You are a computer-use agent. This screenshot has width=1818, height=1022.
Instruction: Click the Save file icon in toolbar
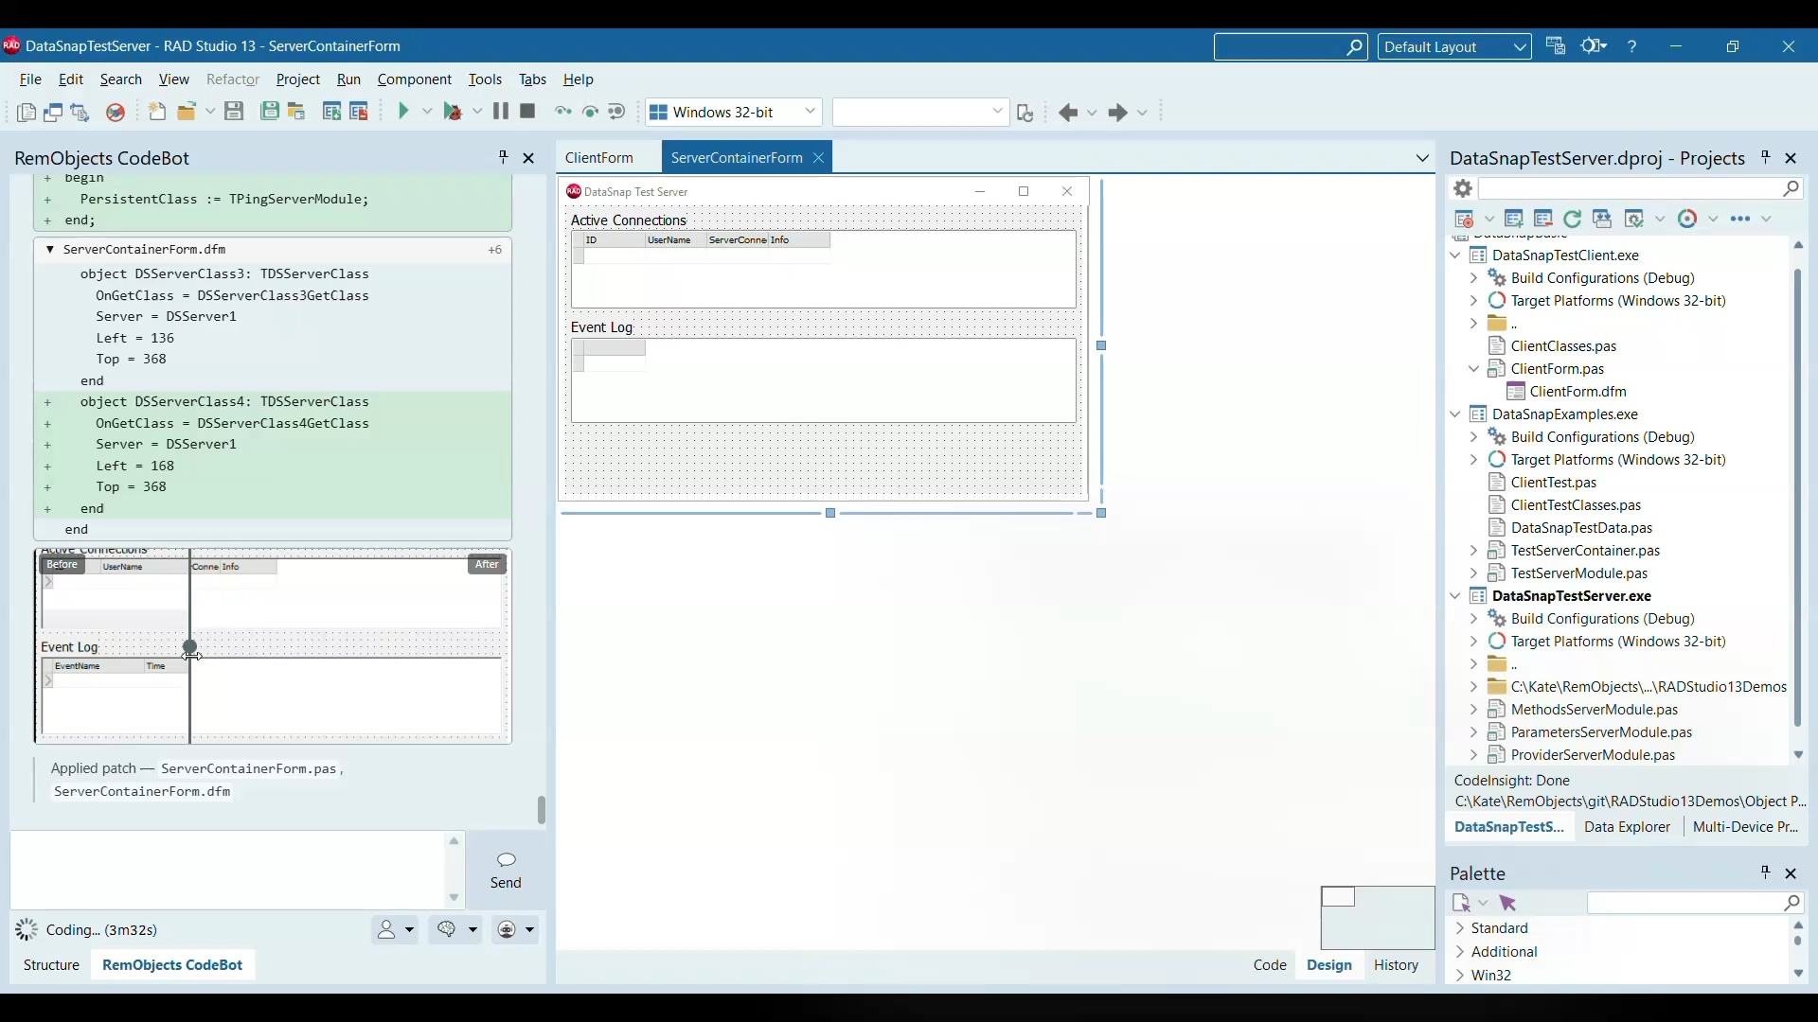click(234, 112)
